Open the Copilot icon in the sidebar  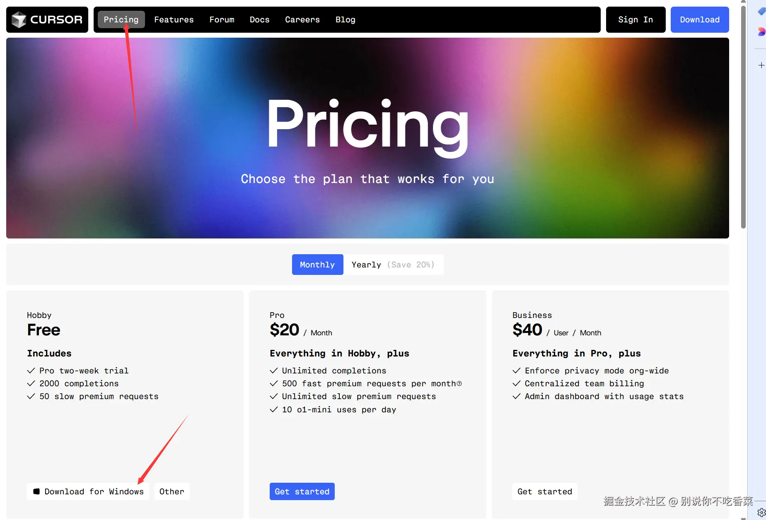(x=761, y=32)
